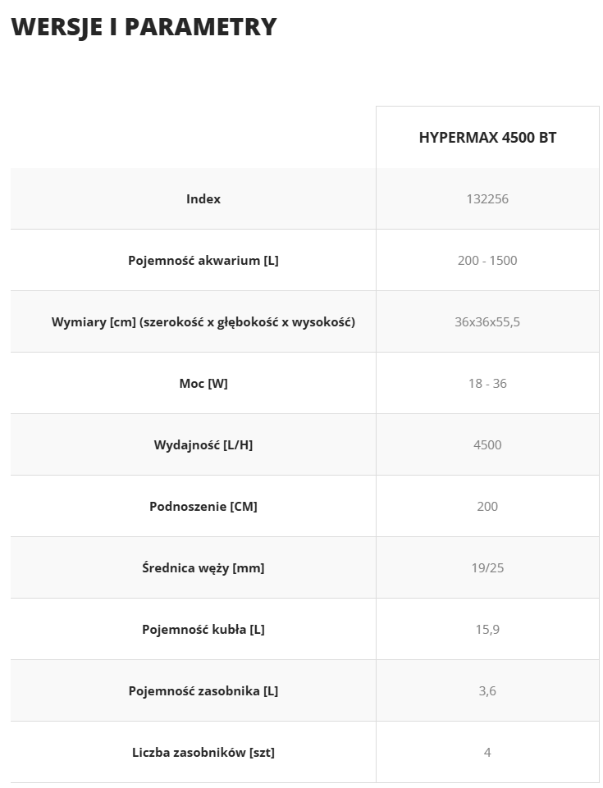
Task: Click the Pojemność akwarium [L] label
Action: [x=203, y=260]
